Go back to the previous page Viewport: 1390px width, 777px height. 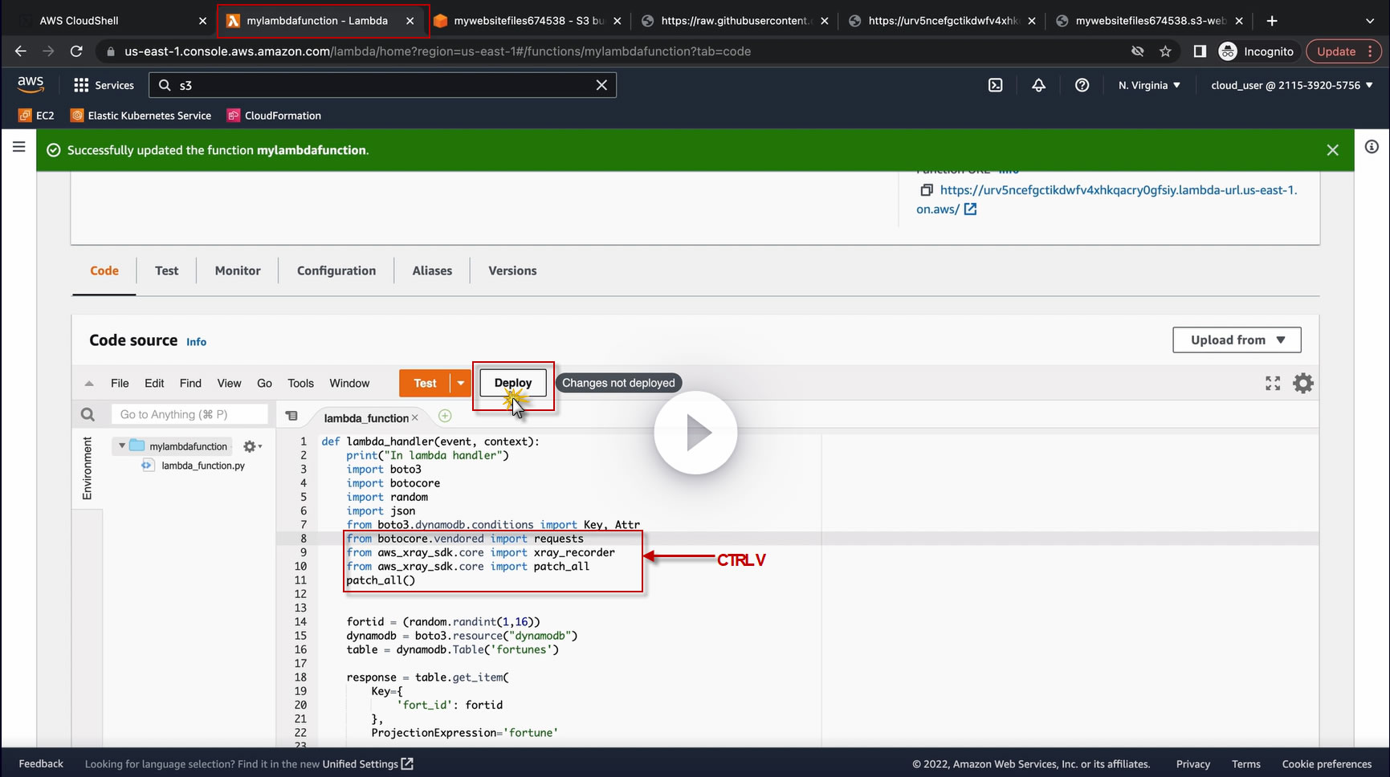21,51
